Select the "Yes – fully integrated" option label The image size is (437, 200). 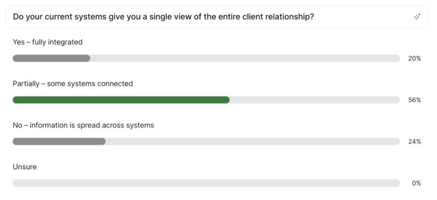point(48,42)
